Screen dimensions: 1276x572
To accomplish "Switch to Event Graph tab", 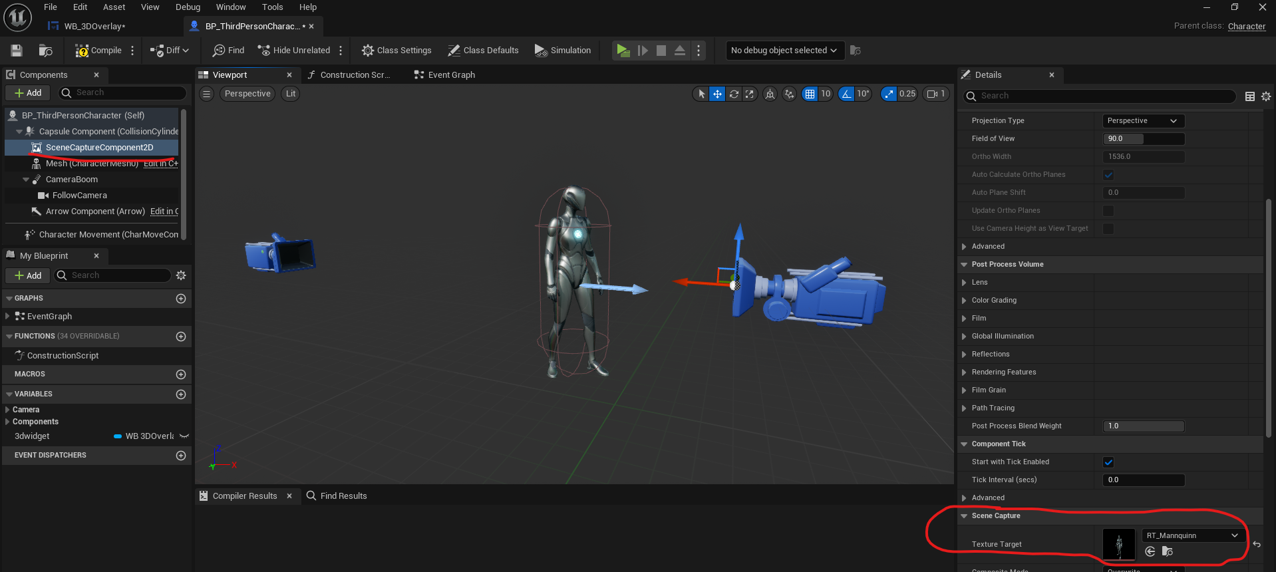I will point(444,75).
